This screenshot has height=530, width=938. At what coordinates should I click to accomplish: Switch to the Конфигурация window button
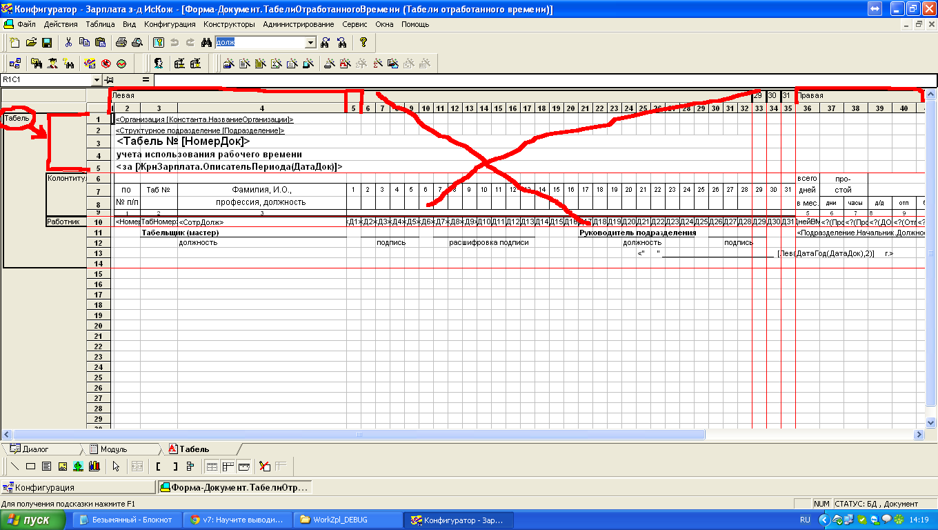tap(77, 487)
